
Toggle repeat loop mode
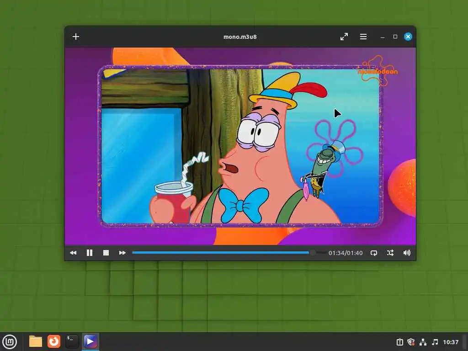point(374,253)
